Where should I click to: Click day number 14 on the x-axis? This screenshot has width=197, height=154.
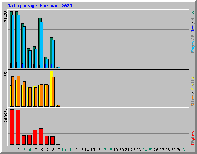point(87,150)
